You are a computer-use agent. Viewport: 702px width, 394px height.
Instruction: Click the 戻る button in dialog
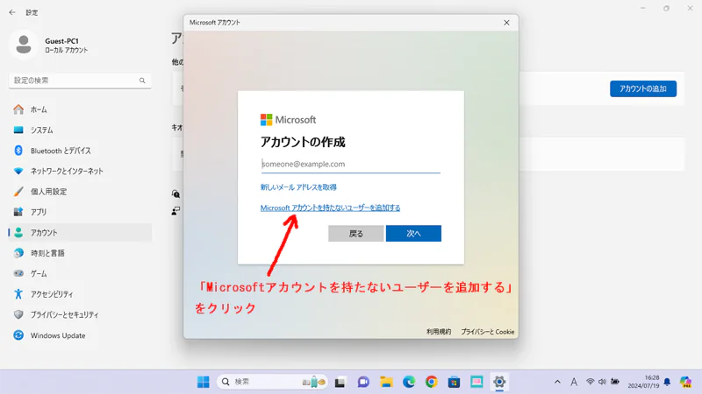[x=356, y=234]
